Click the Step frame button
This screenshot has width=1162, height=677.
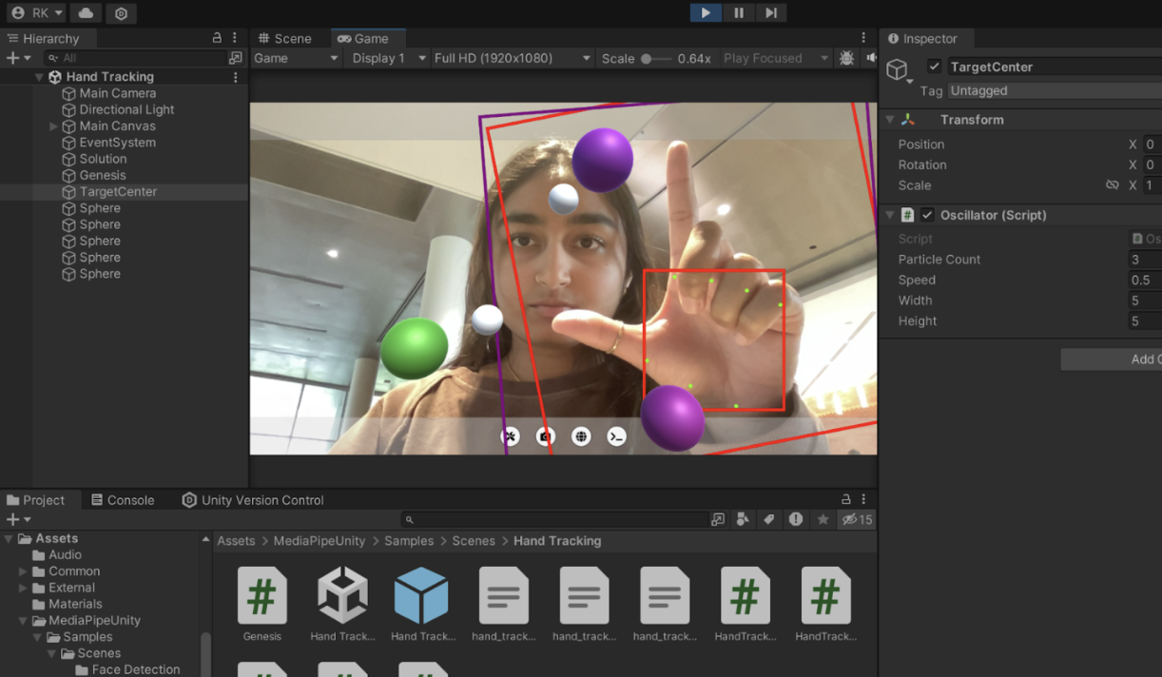[771, 12]
